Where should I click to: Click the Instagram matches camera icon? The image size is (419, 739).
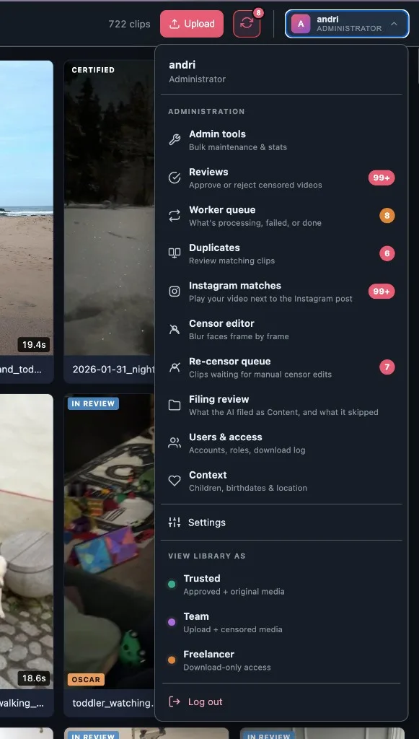click(x=175, y=292)
